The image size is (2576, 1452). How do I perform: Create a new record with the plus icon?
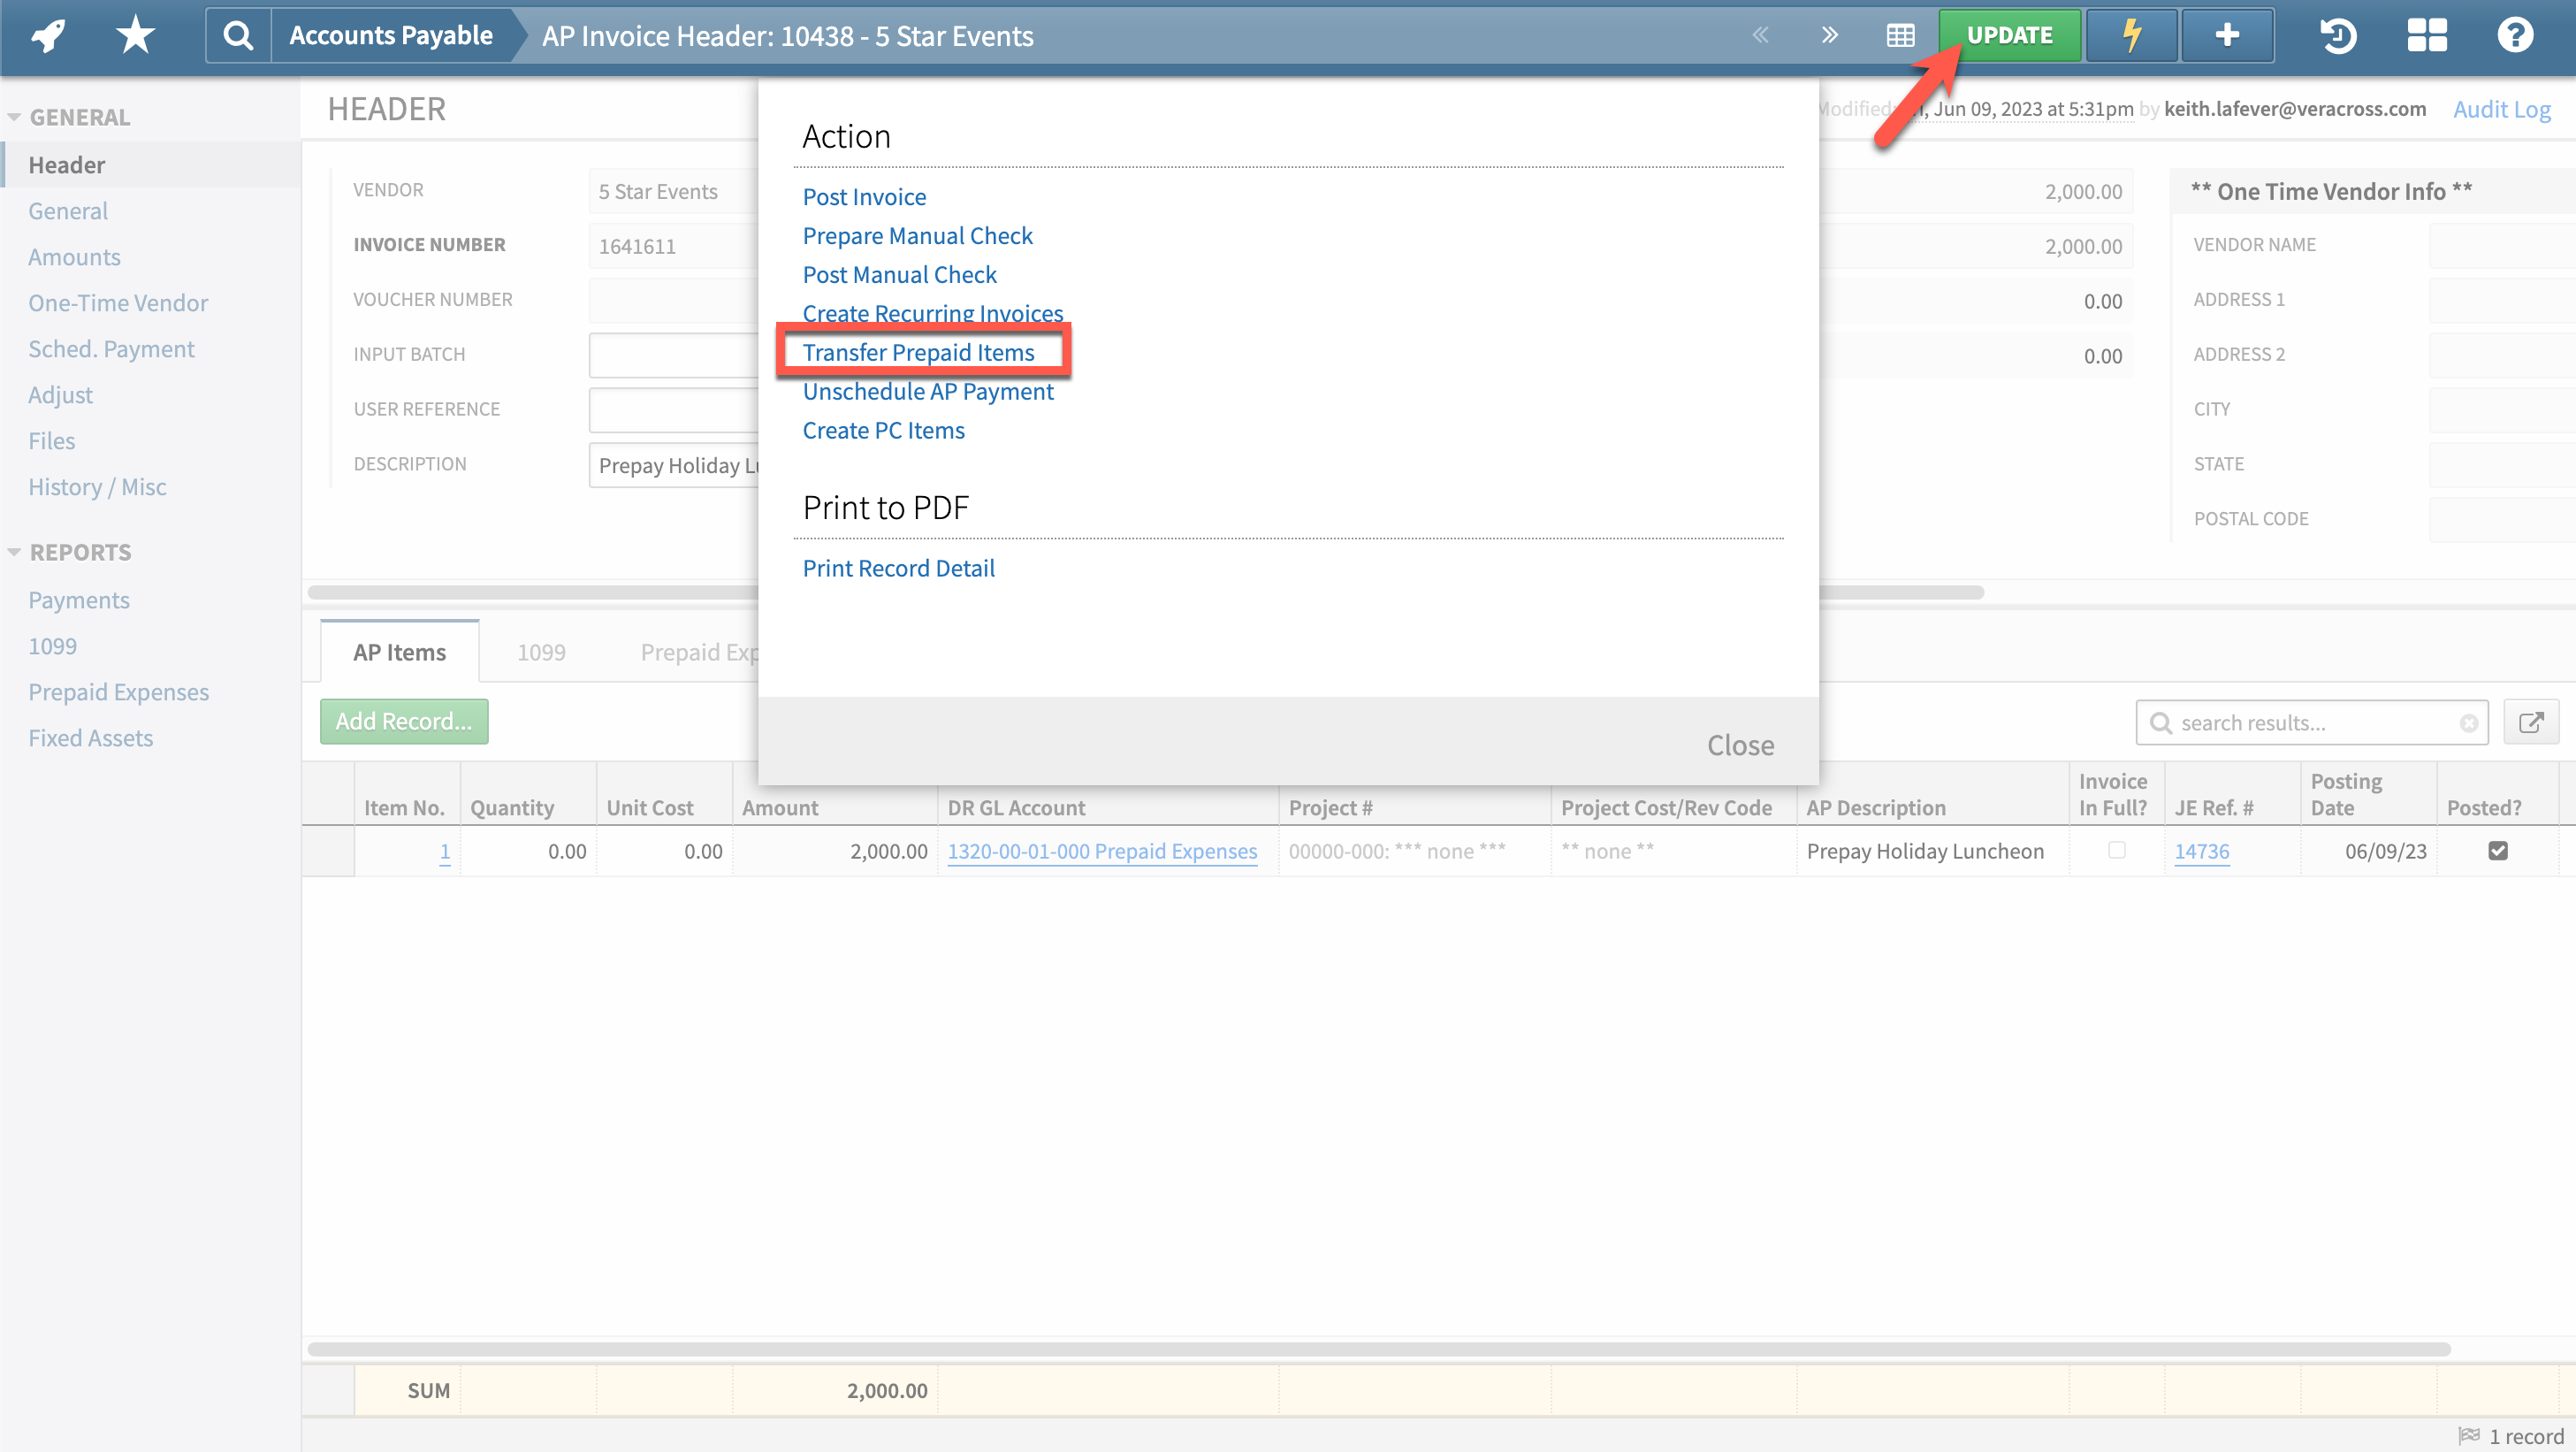pyautogui.click(x=2227, y=35)
